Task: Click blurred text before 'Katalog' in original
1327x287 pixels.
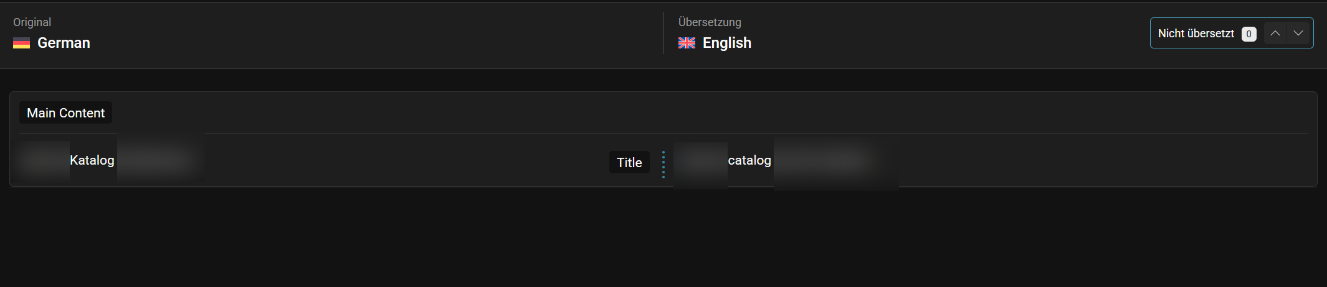Action: click(x=44, y=160)
